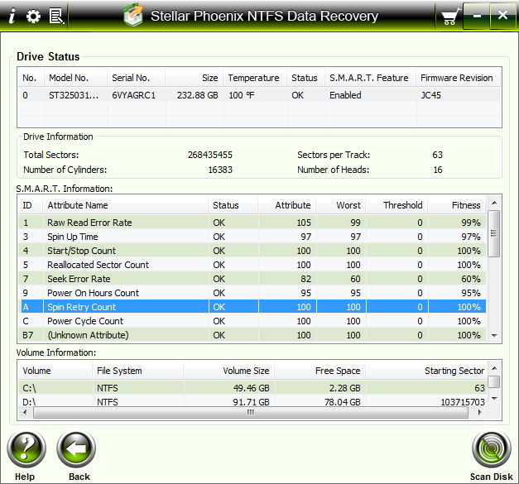Click the Total Sectors value 268435455
The width and height of the screenshot is (519, 484).
210,155
